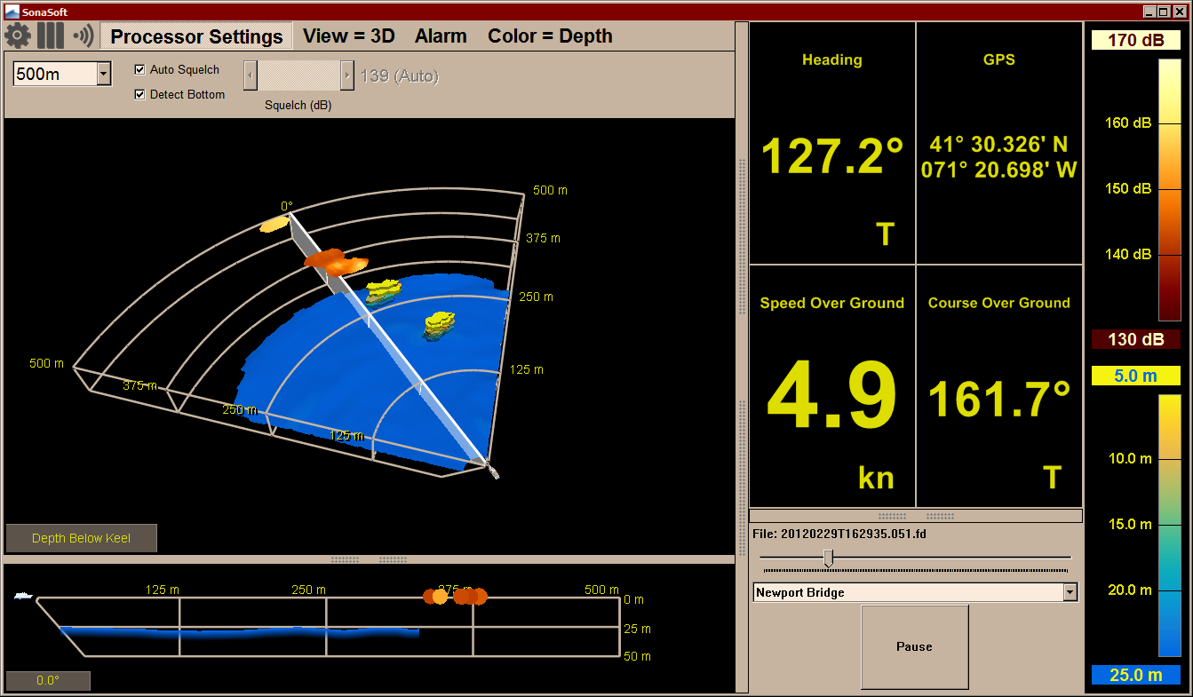Disable the Auto Squelch checkbox

139,70
